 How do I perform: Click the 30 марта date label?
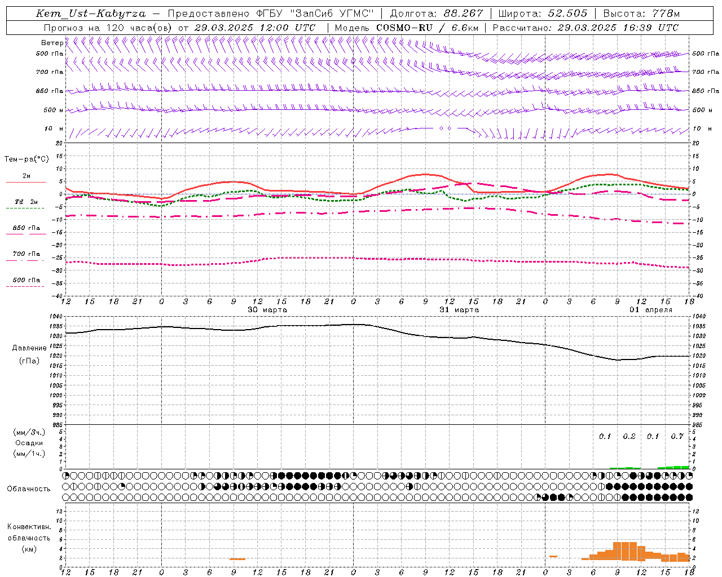tap(267, 310)
